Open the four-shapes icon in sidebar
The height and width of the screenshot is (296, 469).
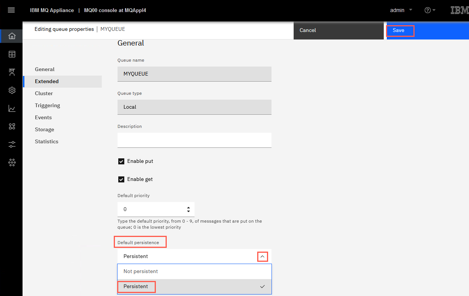pos(12,126)
